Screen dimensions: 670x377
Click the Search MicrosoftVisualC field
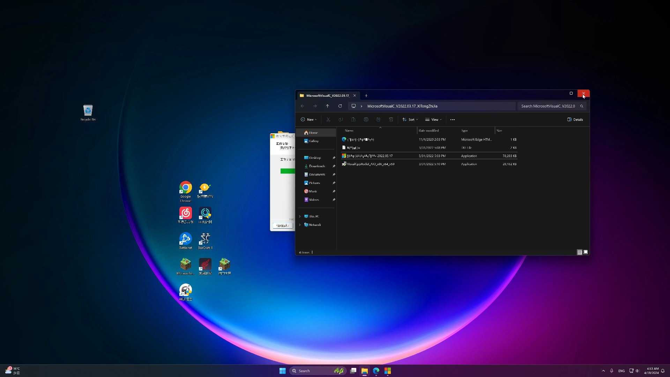click(x=549, y=106)
